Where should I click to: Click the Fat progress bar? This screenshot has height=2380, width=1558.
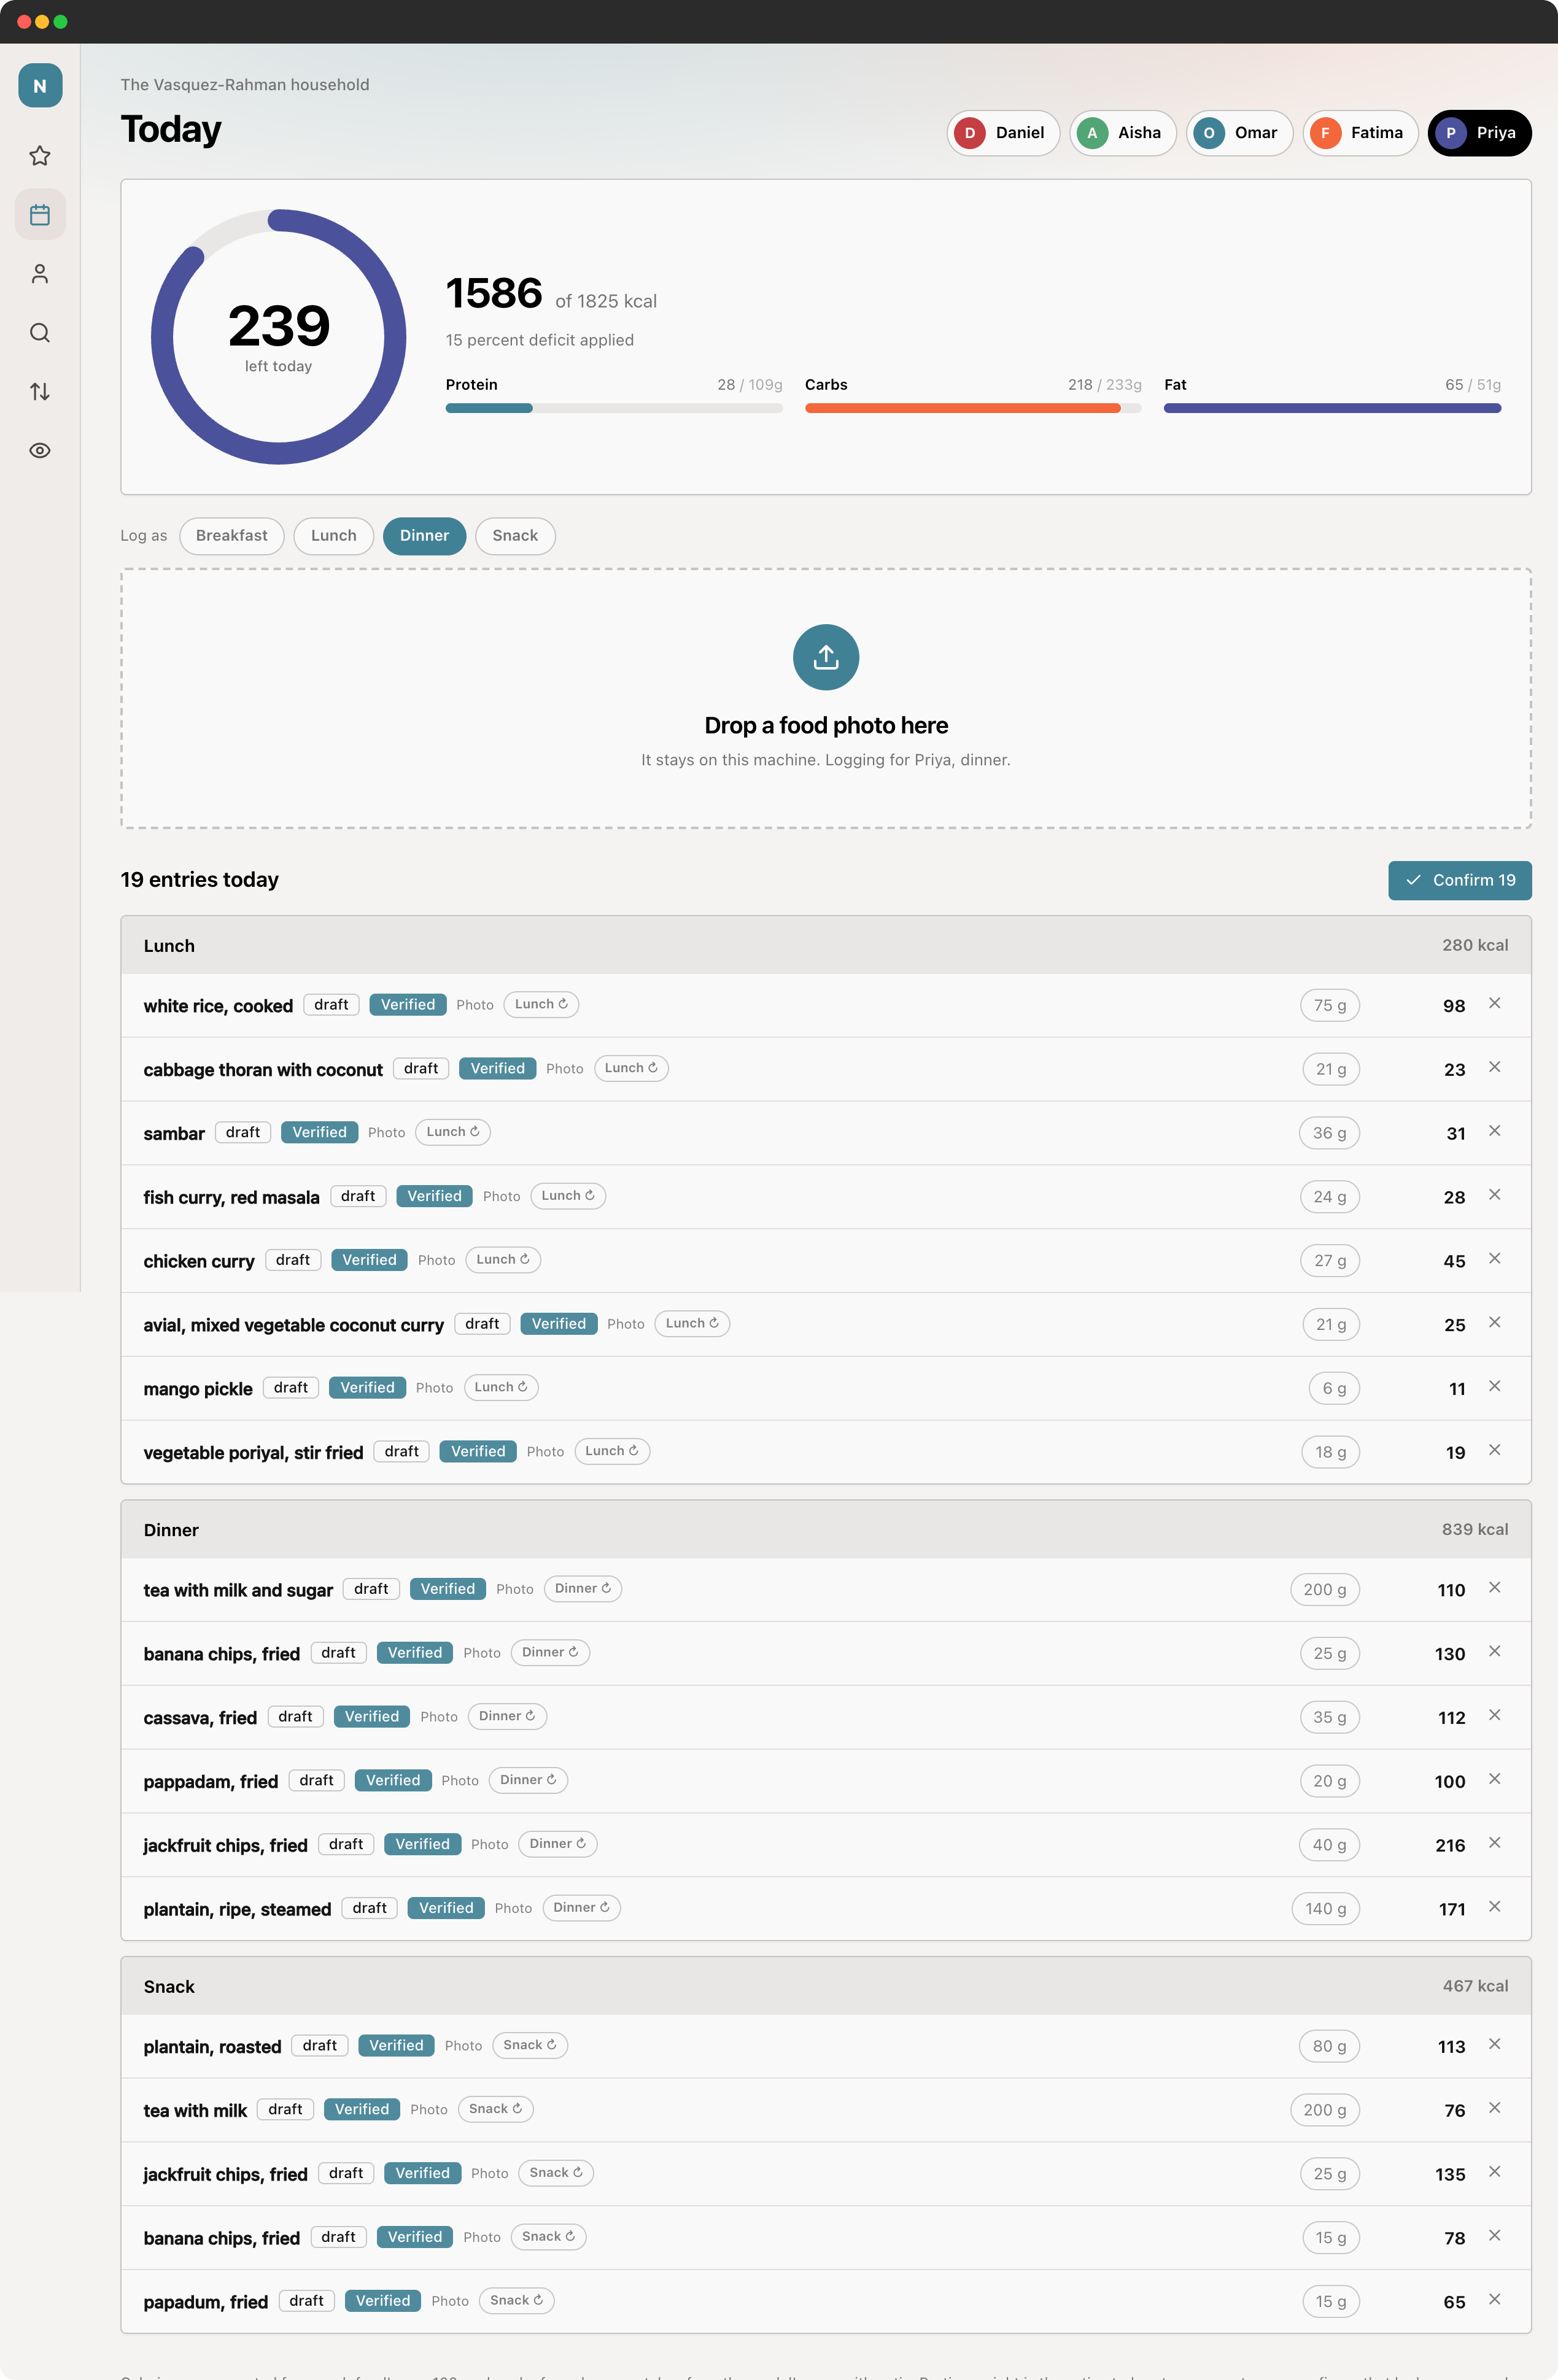(1332, 408)
